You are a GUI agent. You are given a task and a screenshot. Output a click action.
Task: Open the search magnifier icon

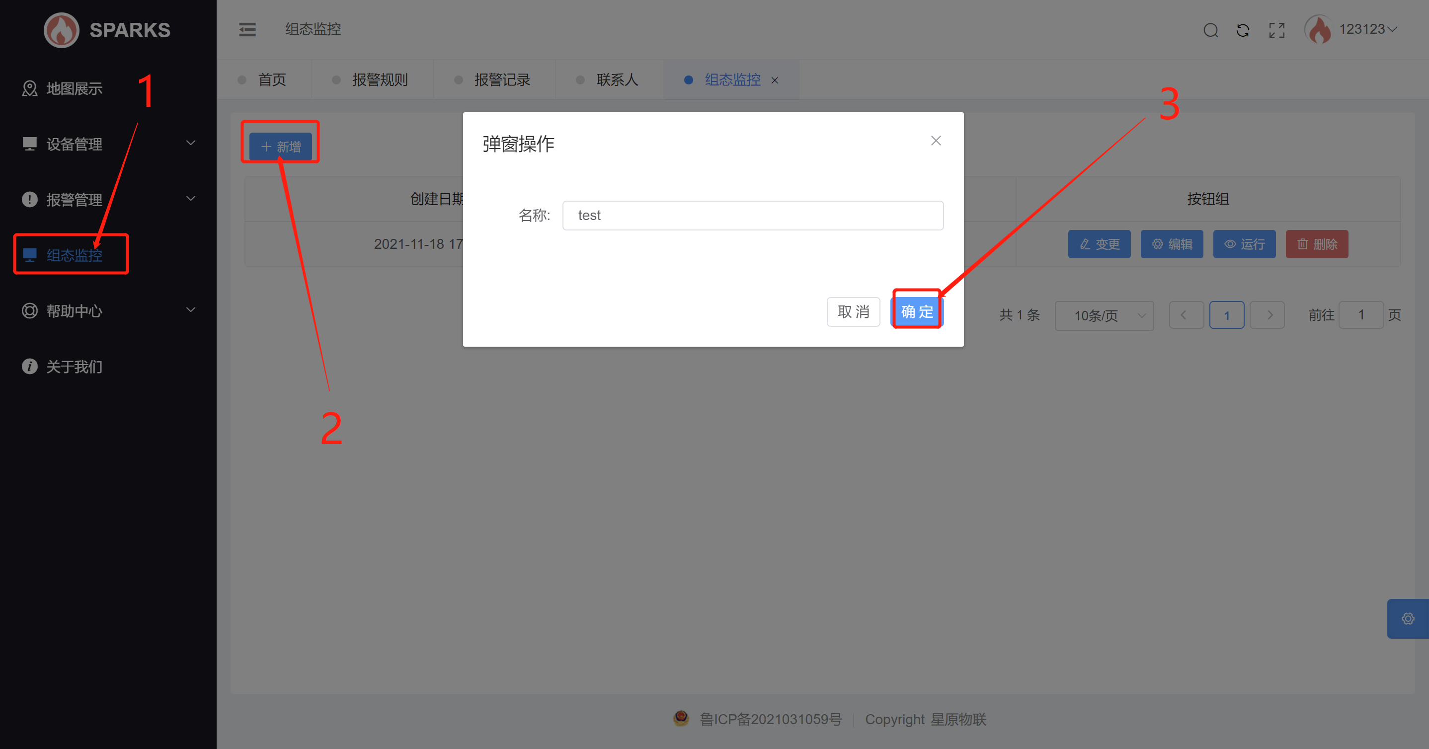tap(1210, 30)
